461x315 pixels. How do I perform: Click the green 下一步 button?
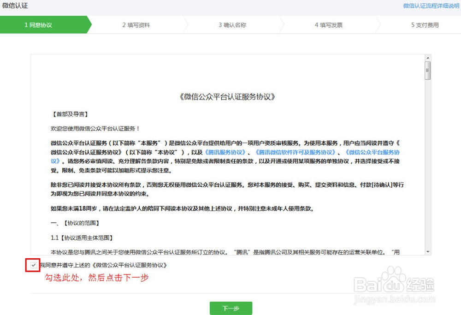pos(230,308)
